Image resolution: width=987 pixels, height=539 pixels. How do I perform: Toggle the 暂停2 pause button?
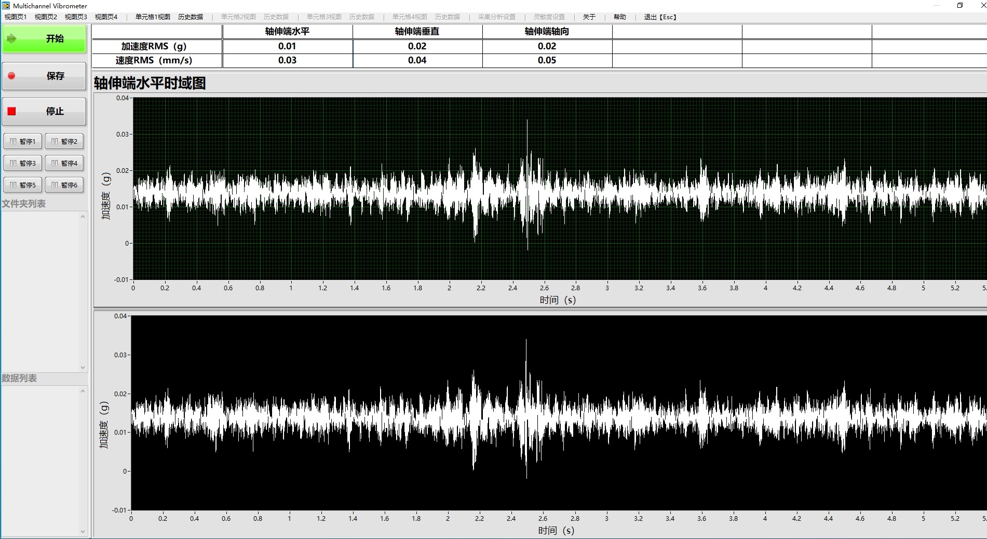click(x=64, y=141)
